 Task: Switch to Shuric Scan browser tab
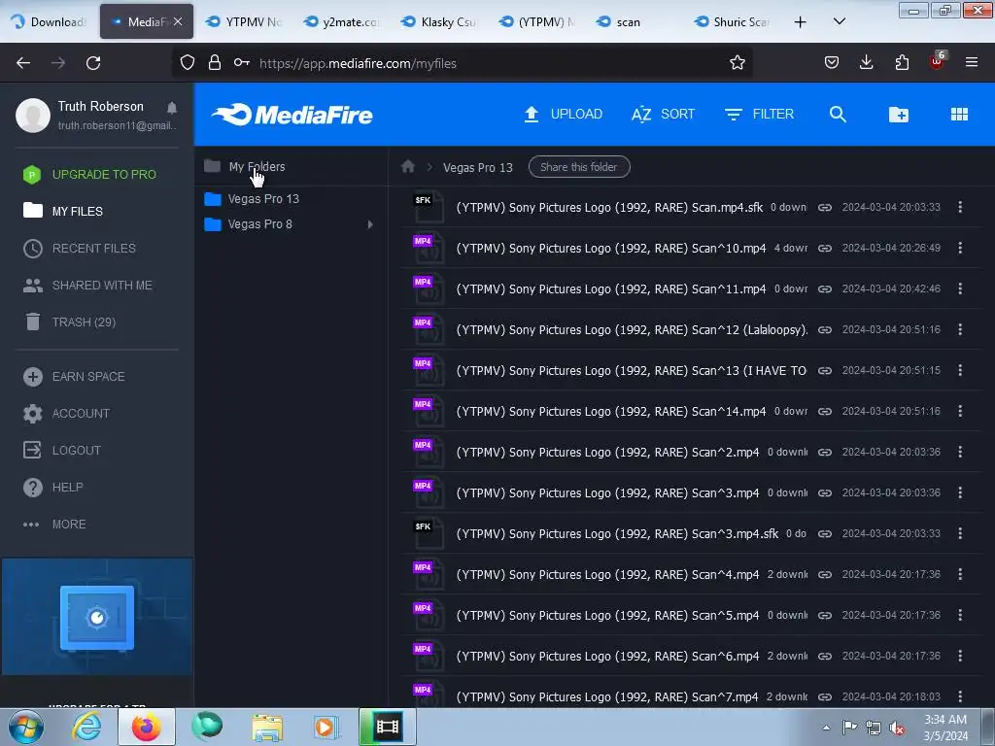(x=733, y=21)
